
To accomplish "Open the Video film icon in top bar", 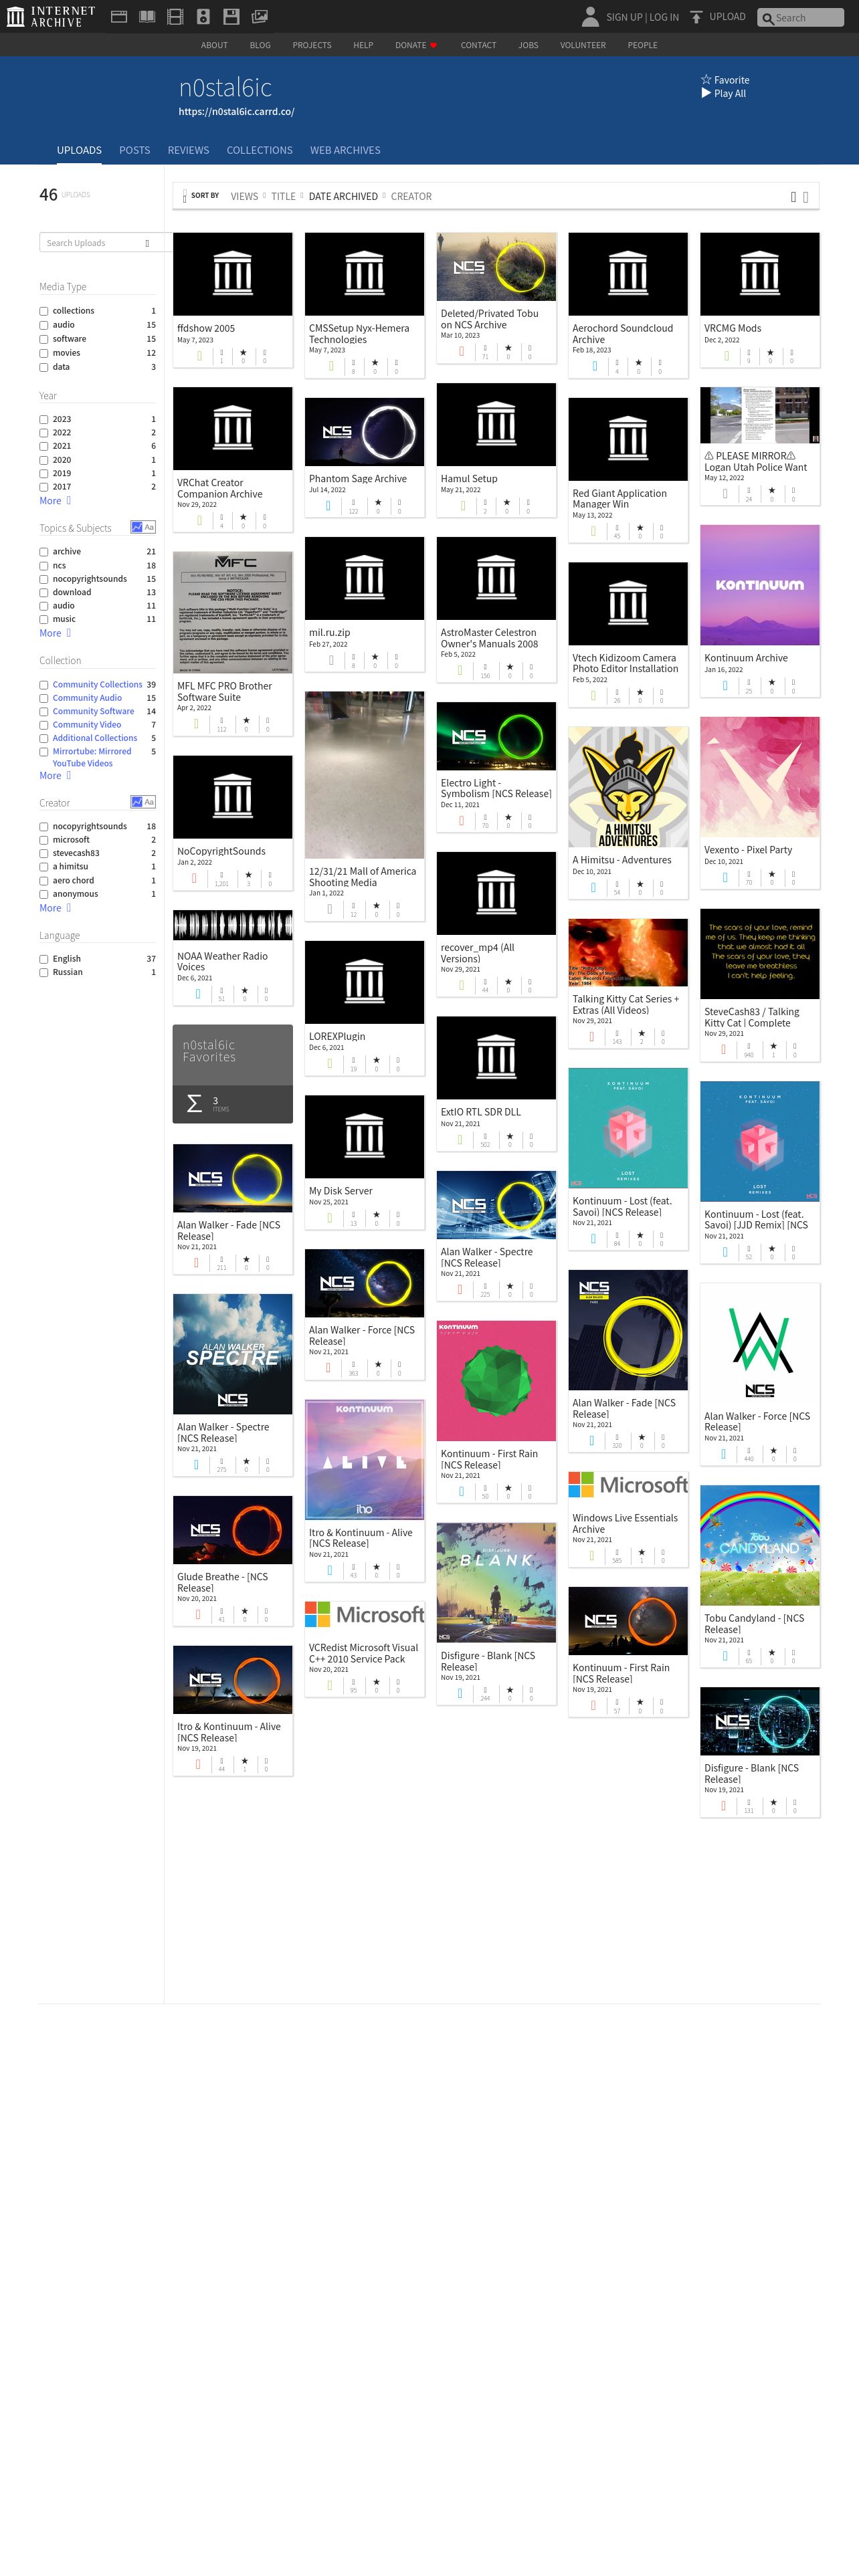I will pyautogui.click(x=175, y=17).
